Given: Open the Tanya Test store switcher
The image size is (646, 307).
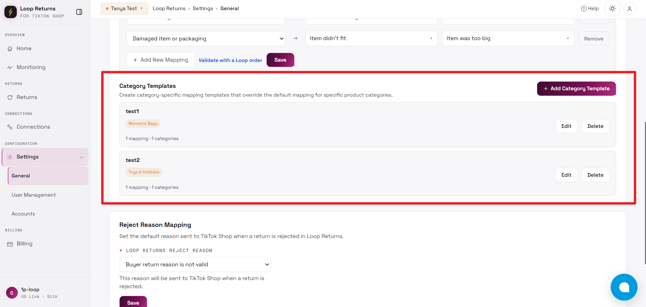Looking at the screenshot, I should coord(124,8).
